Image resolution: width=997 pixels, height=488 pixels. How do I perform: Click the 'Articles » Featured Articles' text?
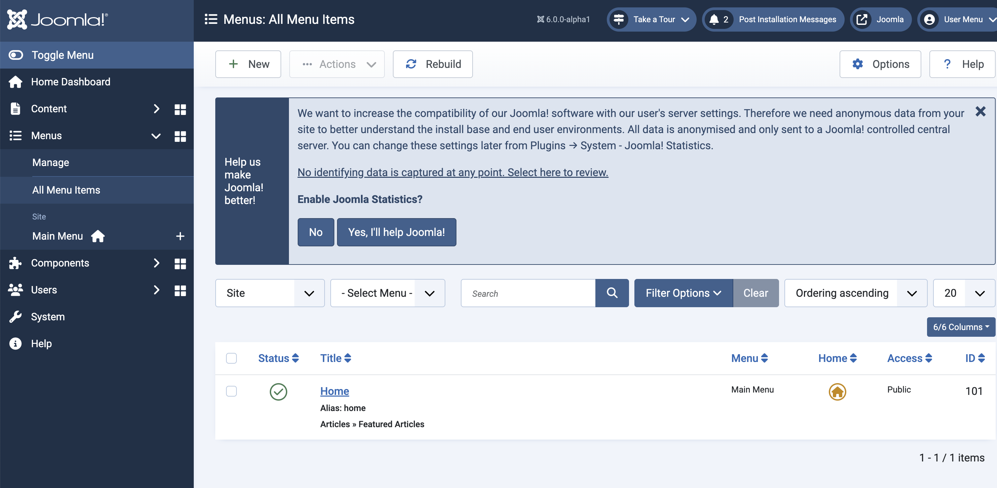click(x=372, y=424)
